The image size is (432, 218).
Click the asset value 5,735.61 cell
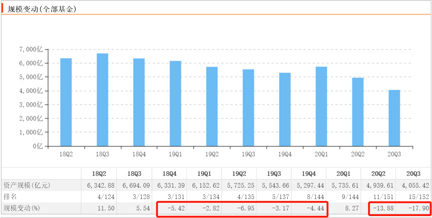tap(343, 185)
